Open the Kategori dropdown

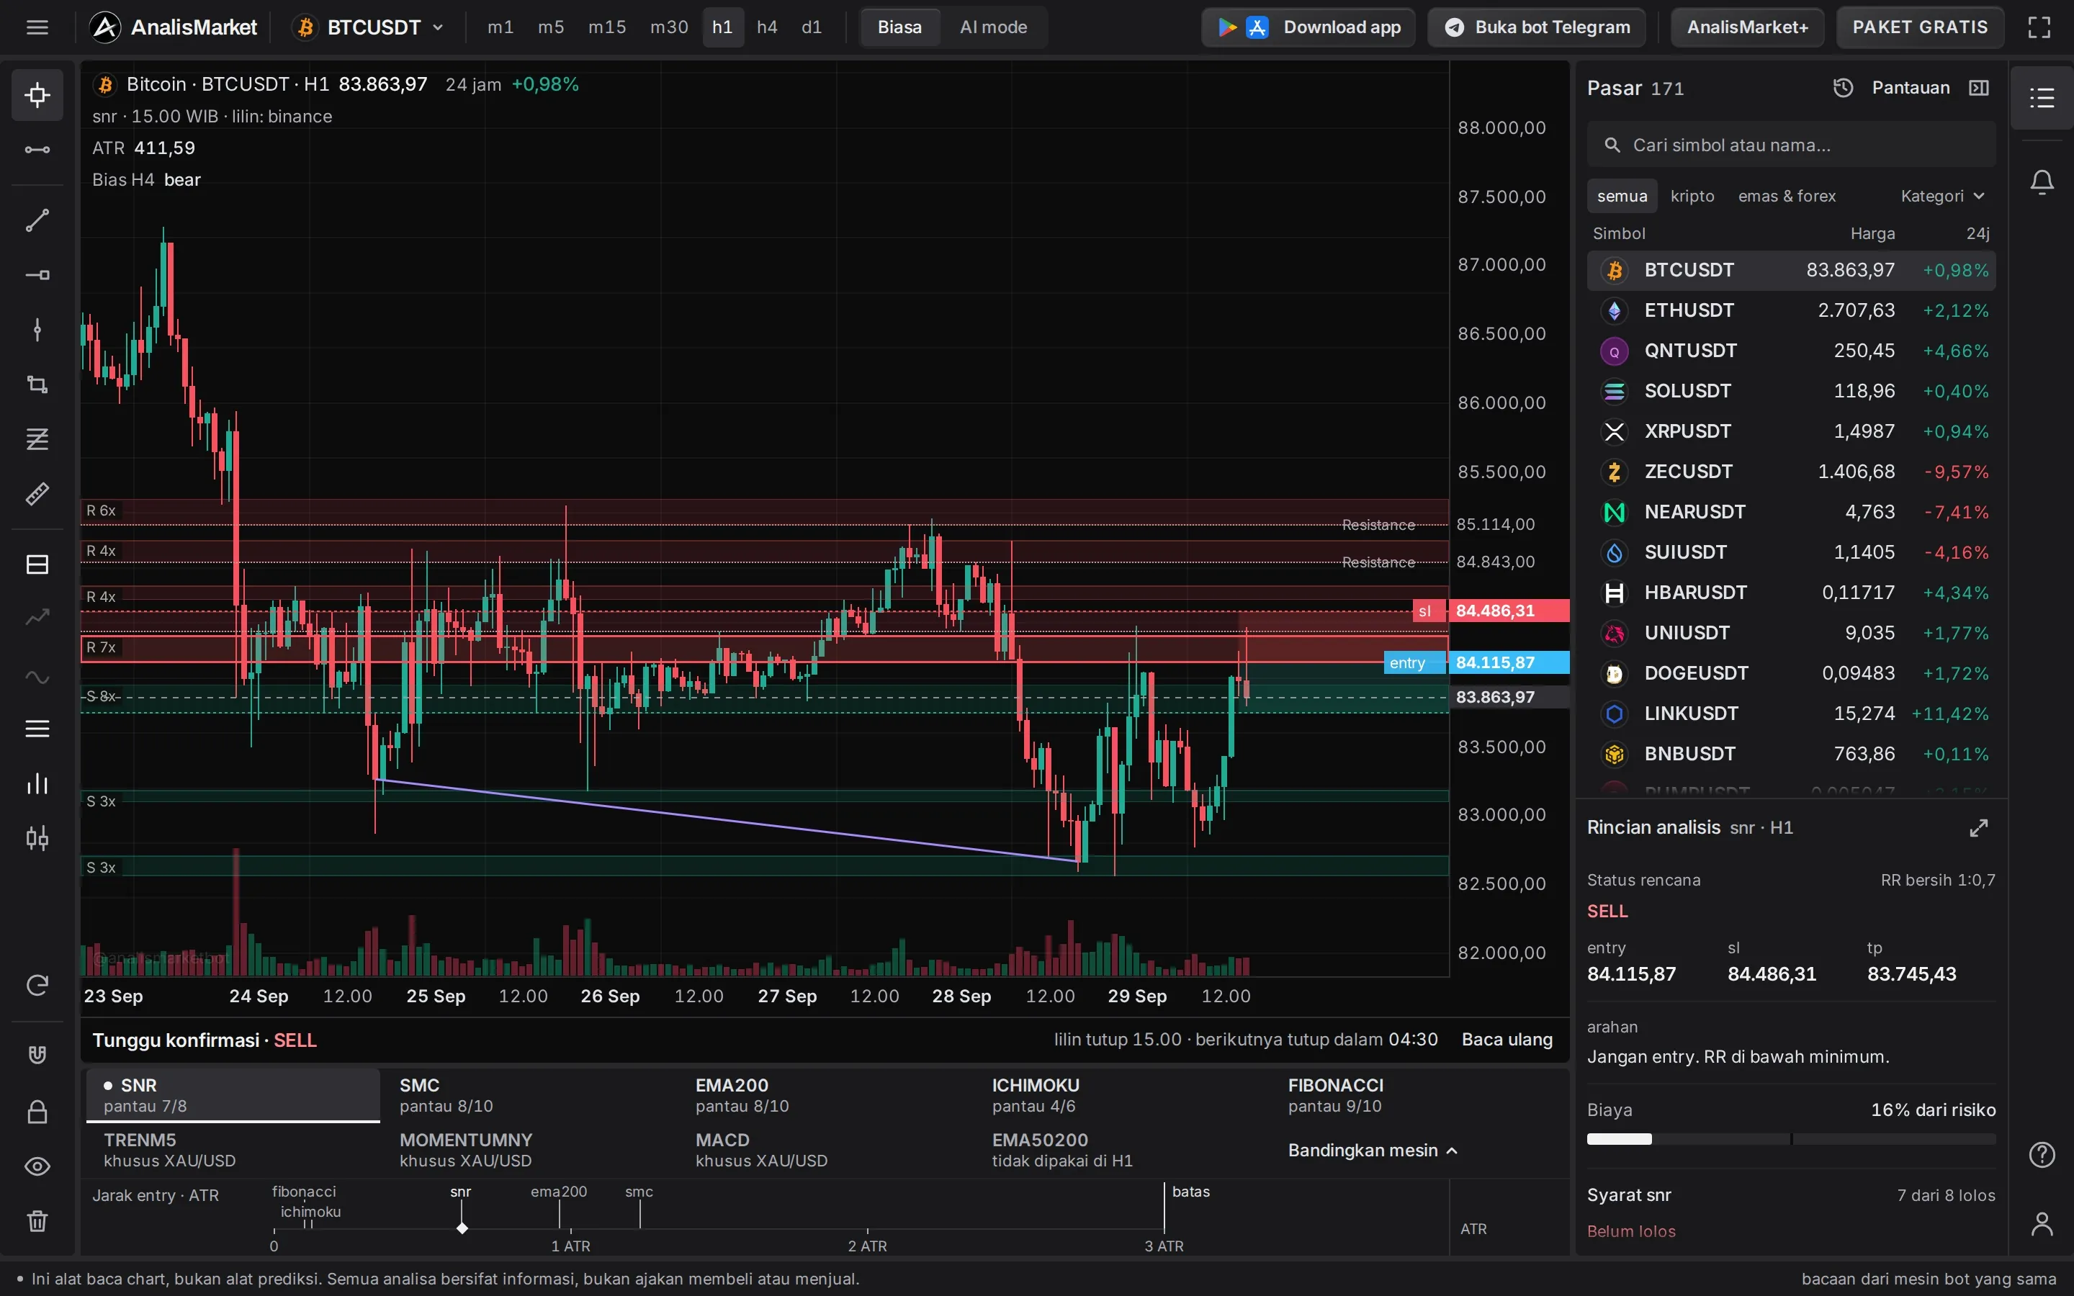[1942, 197]
